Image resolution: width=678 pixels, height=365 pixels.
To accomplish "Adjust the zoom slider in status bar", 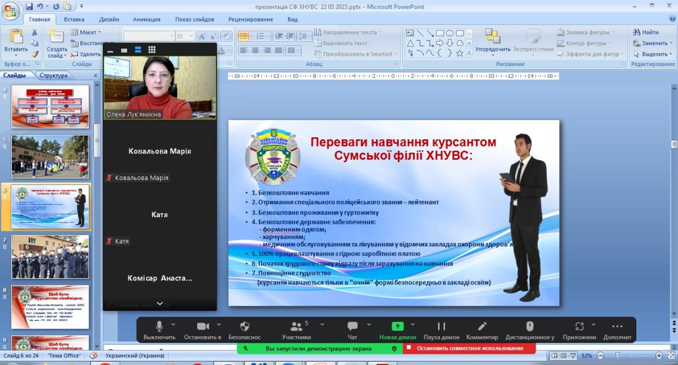I will coord(617,355).
